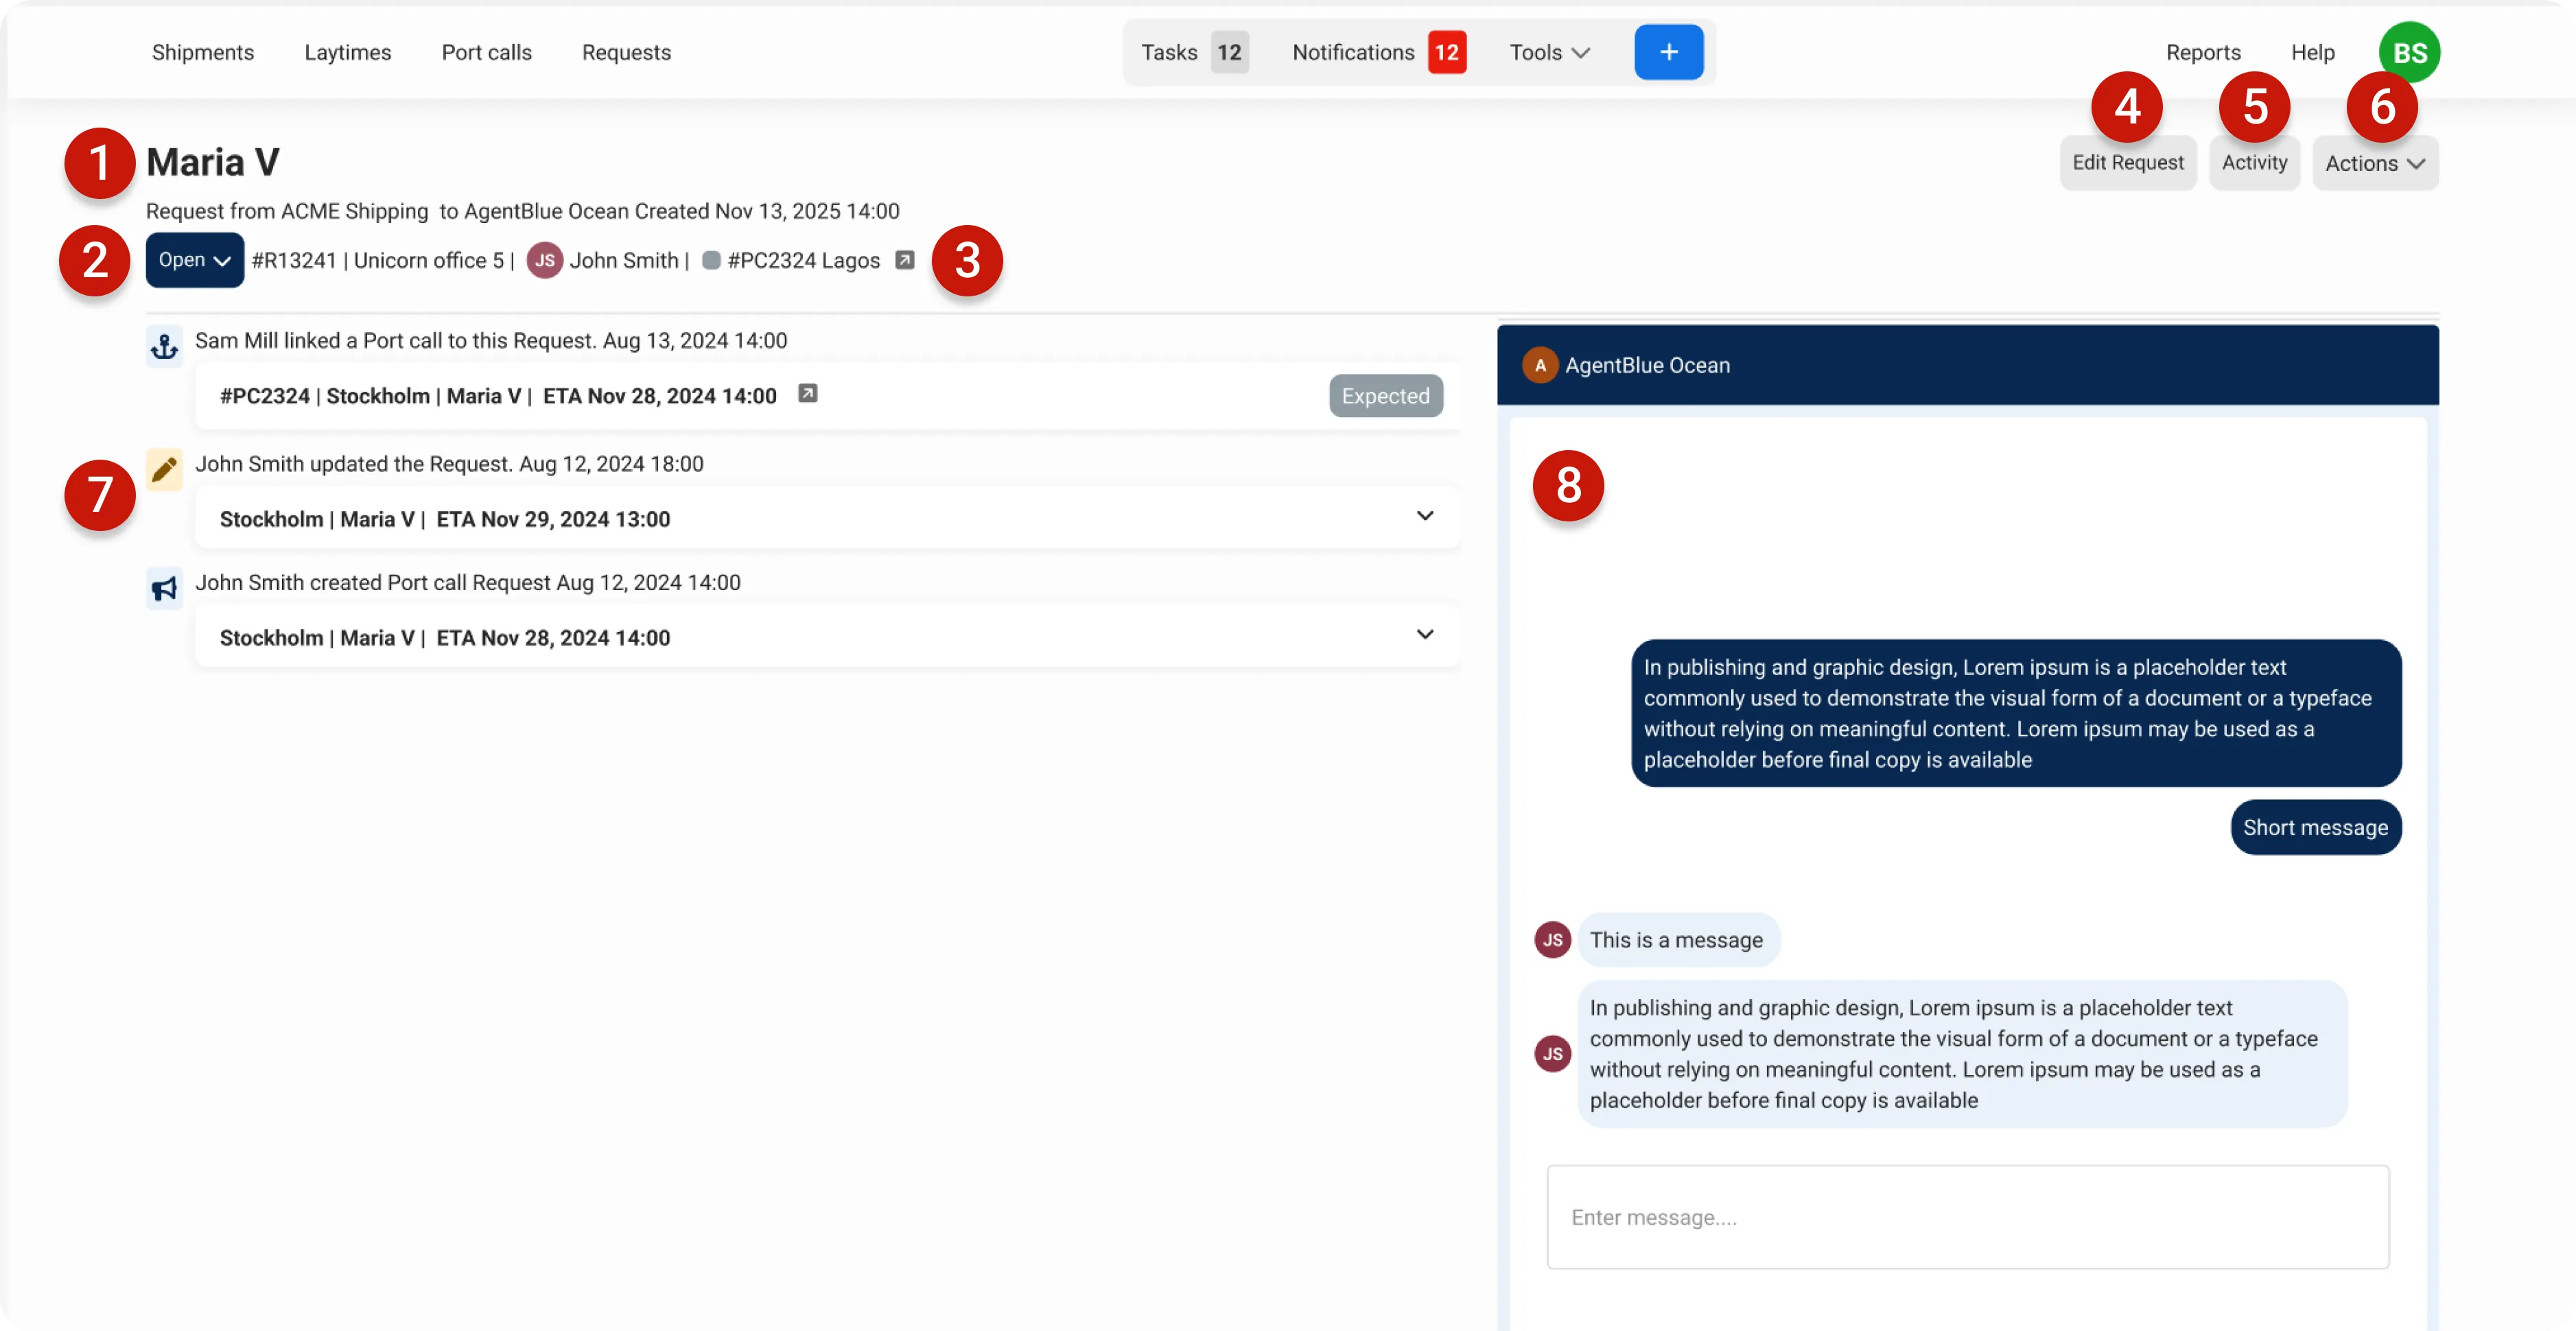Screen dimensions: 2576x1331
Task: Open the Tools dropdown menu
Action: coord(1549,52)
